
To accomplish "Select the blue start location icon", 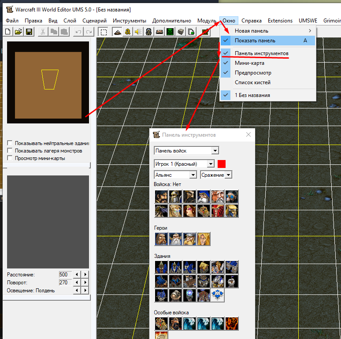I will 218,295.
